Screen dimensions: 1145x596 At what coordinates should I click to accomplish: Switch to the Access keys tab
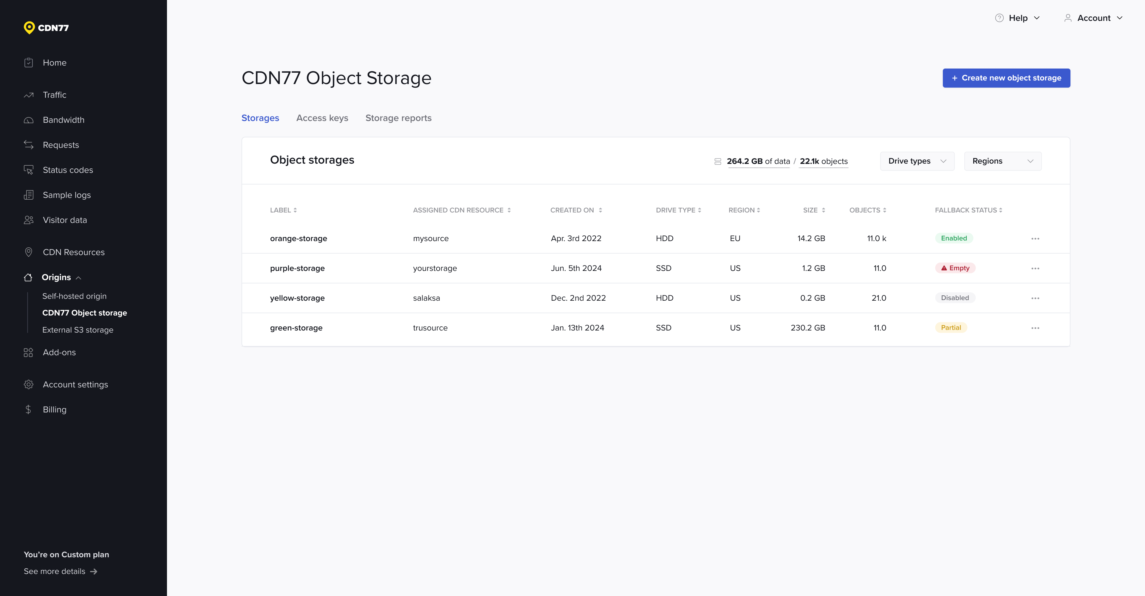click(322, 118)
